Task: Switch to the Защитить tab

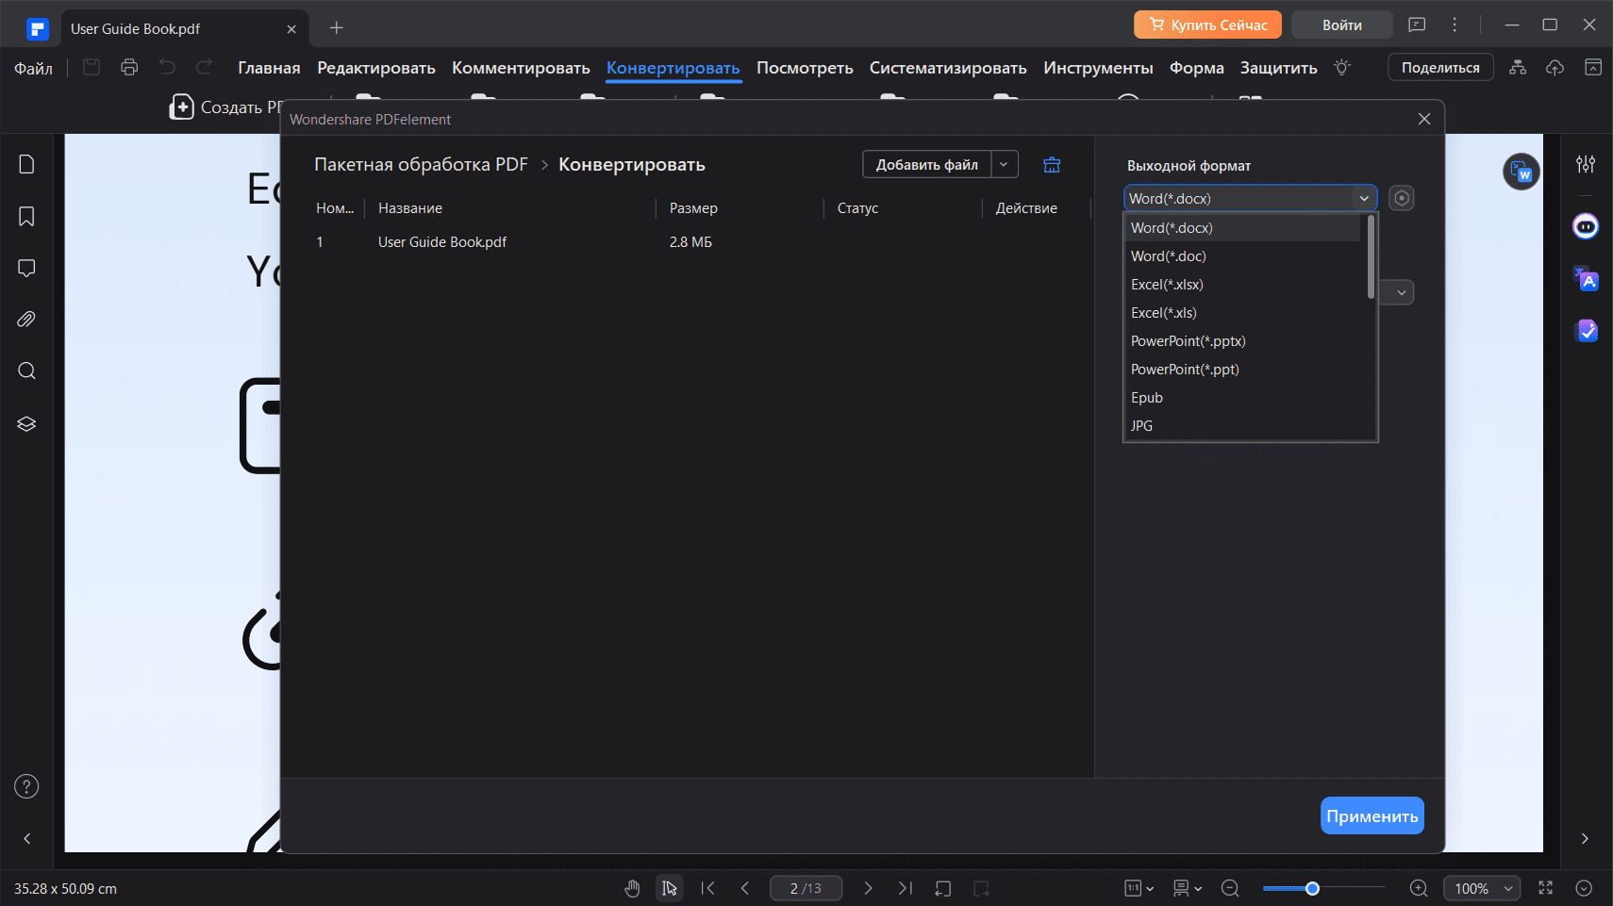Action: [1278, 68]
